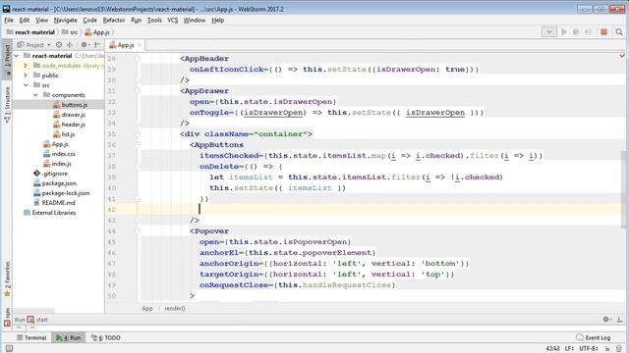Open the Window menu

(x=195, y=20)
